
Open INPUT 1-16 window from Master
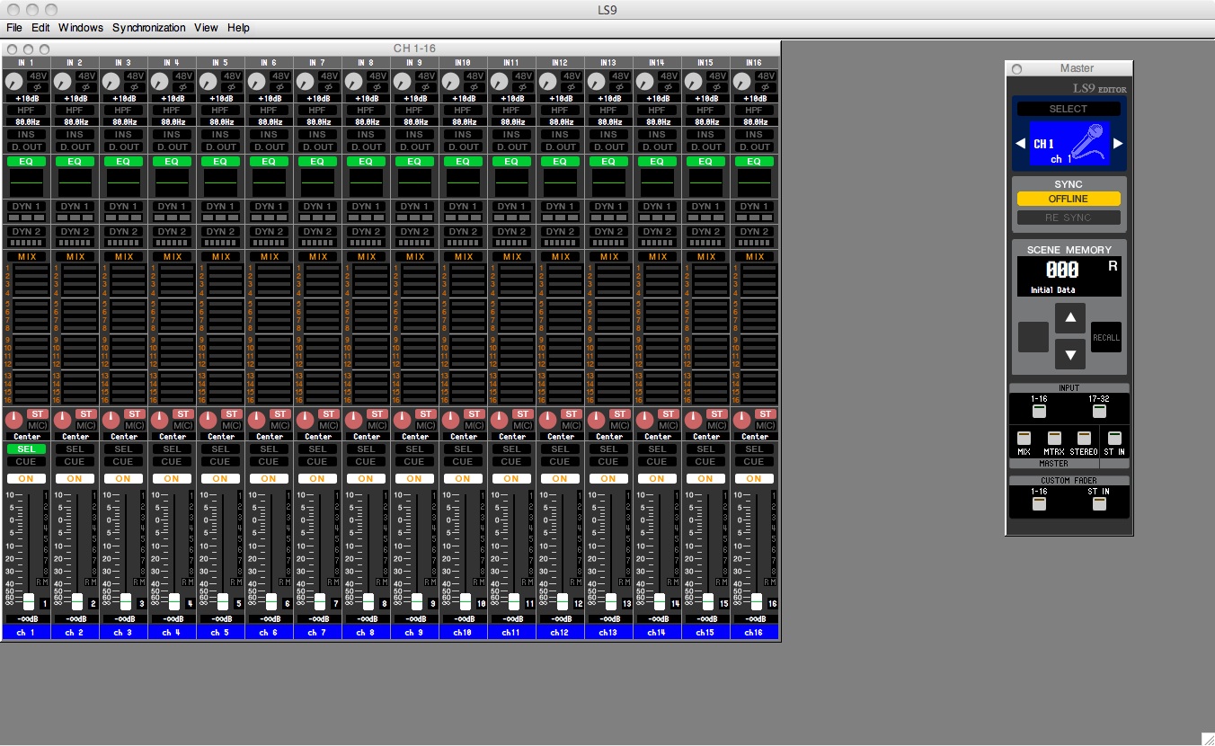tap(1039, 411)
